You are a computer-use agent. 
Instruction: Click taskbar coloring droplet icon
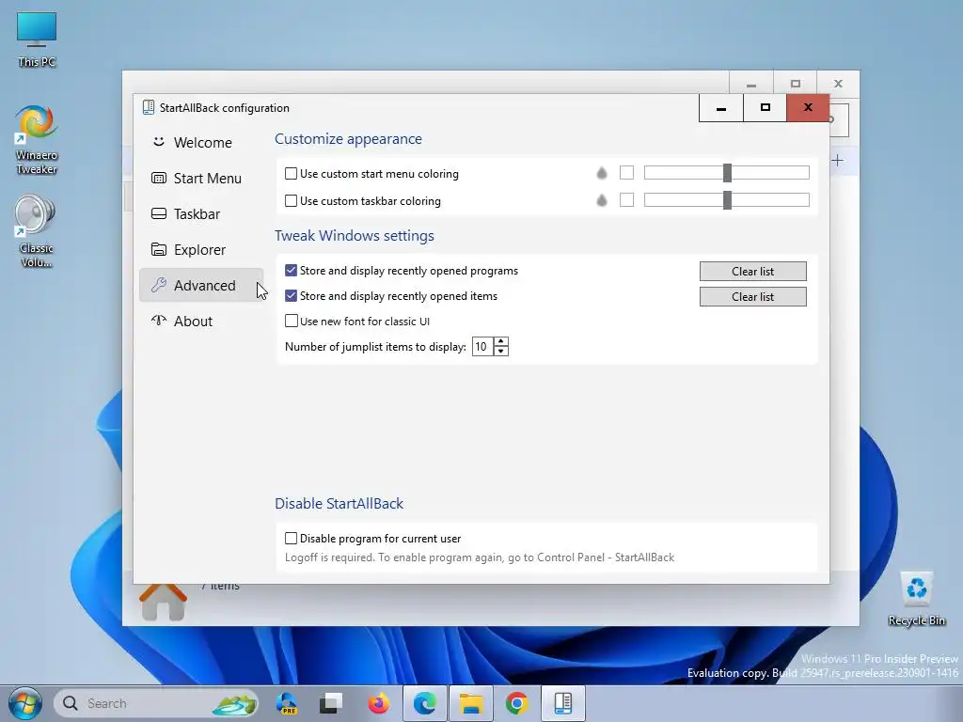click(x=602, y=200)
